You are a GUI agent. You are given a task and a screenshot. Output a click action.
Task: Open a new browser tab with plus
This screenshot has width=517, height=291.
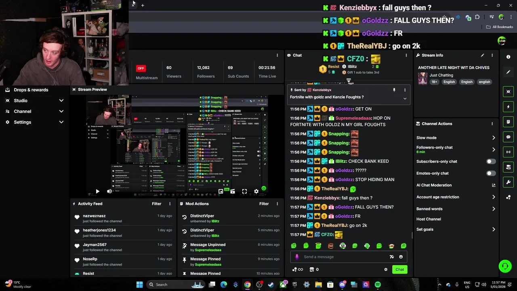tap(143, 5)
